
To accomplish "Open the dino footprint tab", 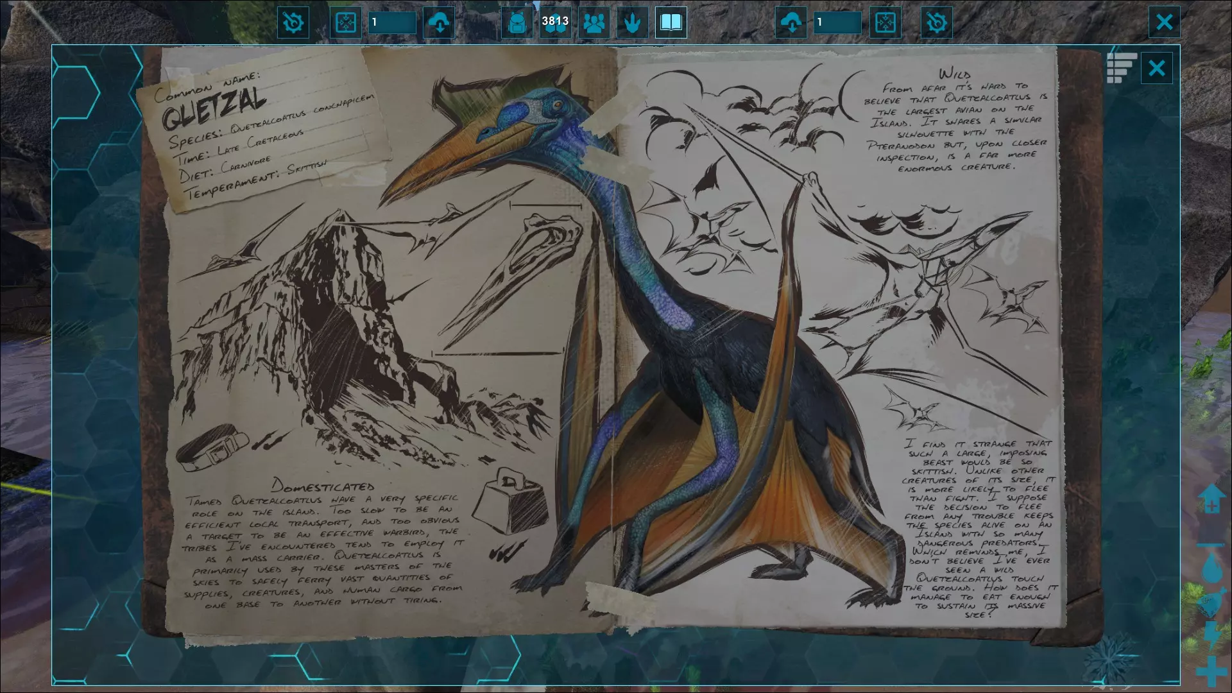I will [632, 23].
